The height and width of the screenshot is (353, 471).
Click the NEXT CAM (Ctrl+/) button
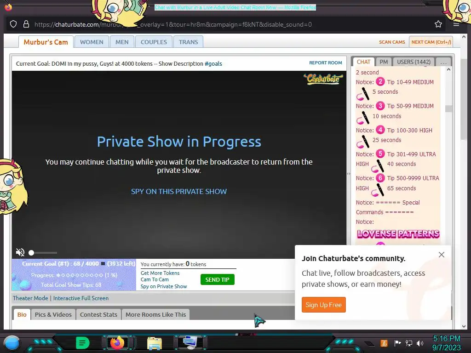point(431,42)
